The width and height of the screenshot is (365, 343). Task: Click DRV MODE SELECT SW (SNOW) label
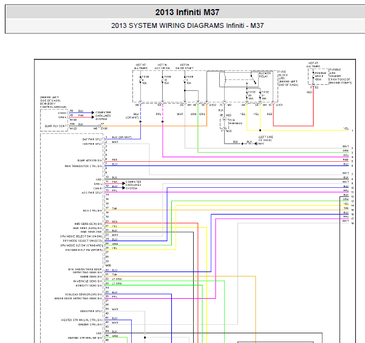click(x=81, y=236)
